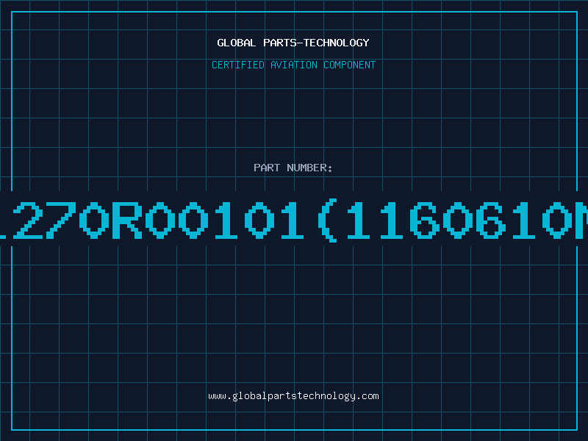Click the large part number text
Viewport: 588px width, 441px height.
click(294, 220)
